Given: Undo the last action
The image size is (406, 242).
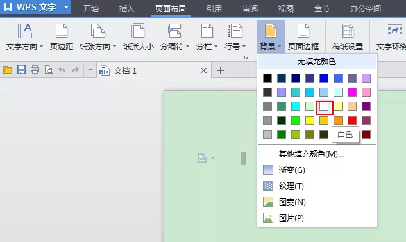Looking at the screenshot, I should tap(62, 70).
